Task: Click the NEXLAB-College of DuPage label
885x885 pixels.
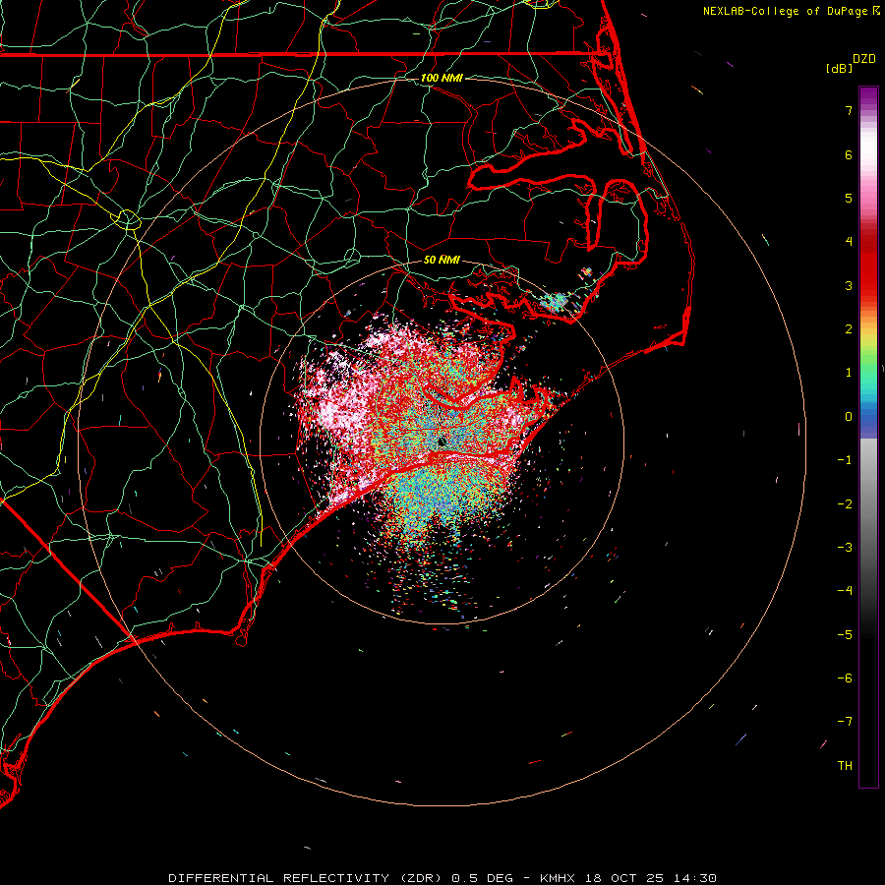Action: pos(785,11)
